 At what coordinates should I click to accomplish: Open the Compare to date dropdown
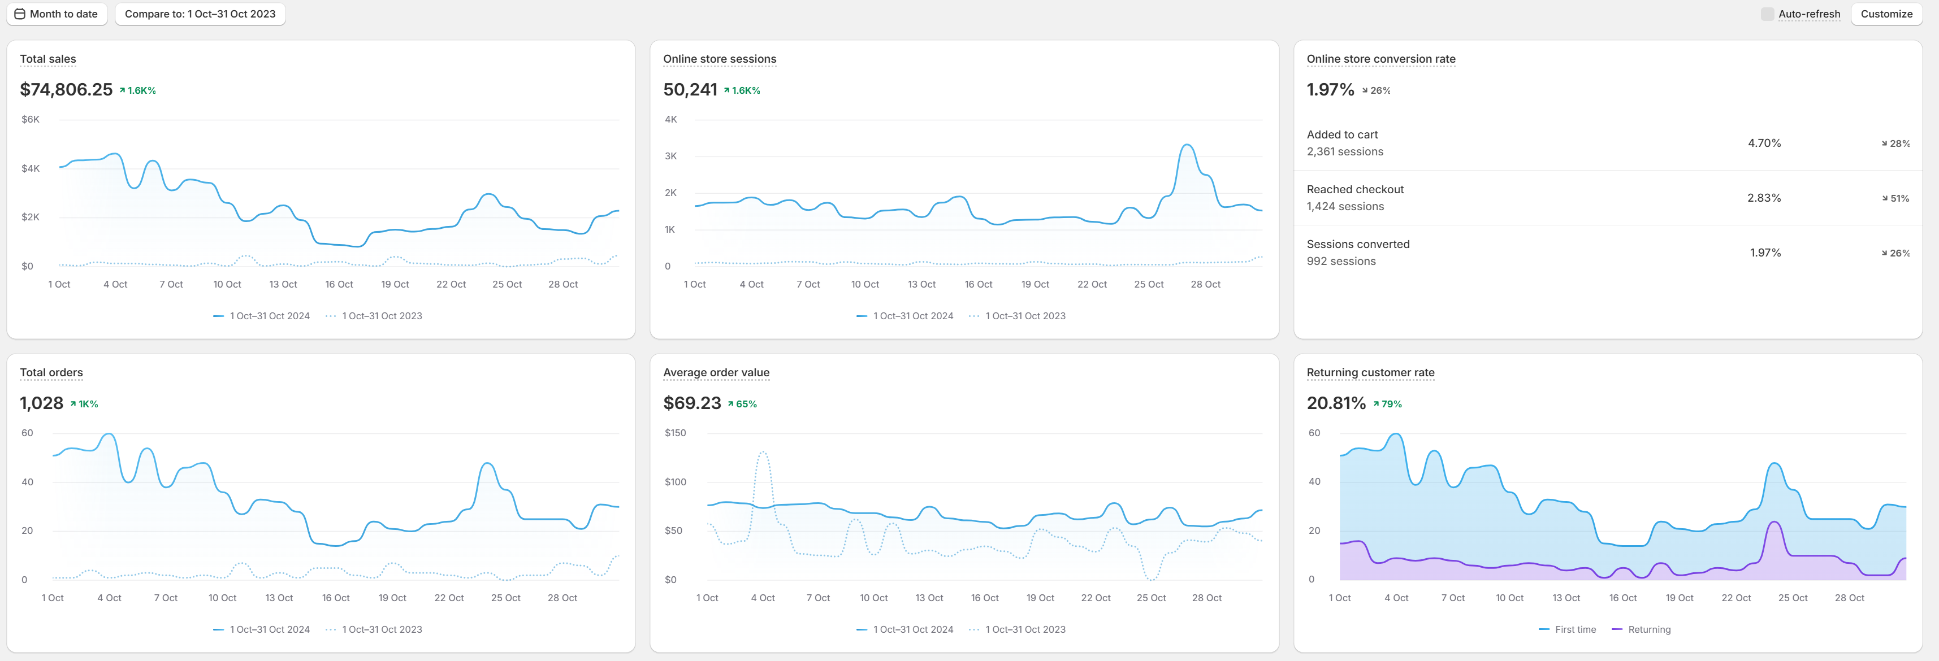click(x=200, y=14)
